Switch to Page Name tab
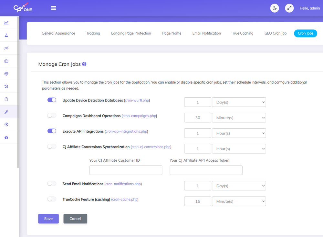The width and height of the screenshot is (323, 237). (172, 33)
